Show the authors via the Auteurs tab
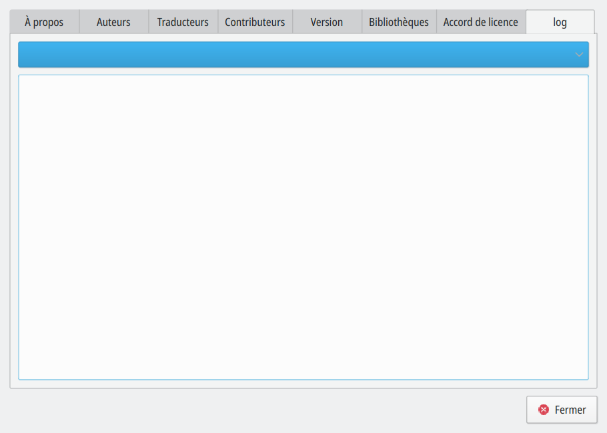This screenshot has width=607, height=433. tap(113, 22)
